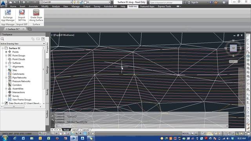
Task: Select the Layout2 tab
Action: pos(85,130)
